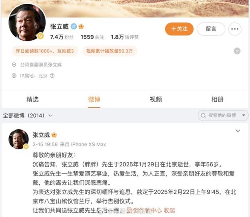Click the crown badge next to post author name

(x=54, y=135)
